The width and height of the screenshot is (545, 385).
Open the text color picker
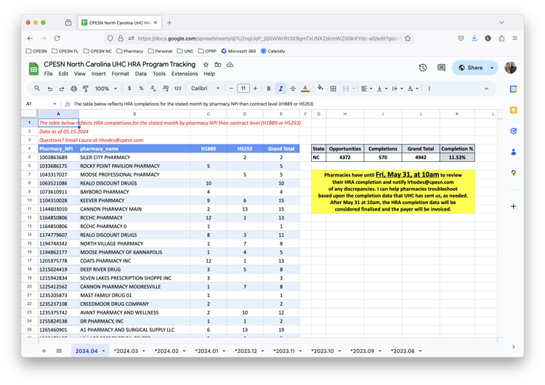(305, 89)
